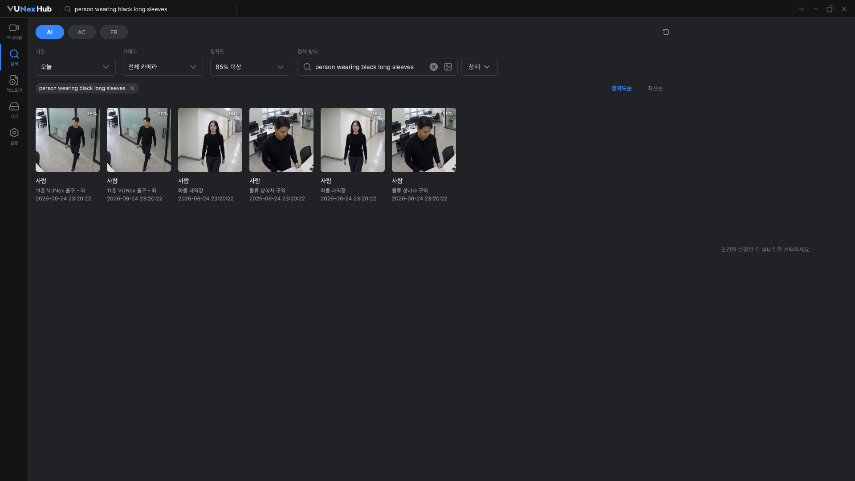Expand the 카메라 dropdown showing 전체 카메라

[x=163, y=67]
